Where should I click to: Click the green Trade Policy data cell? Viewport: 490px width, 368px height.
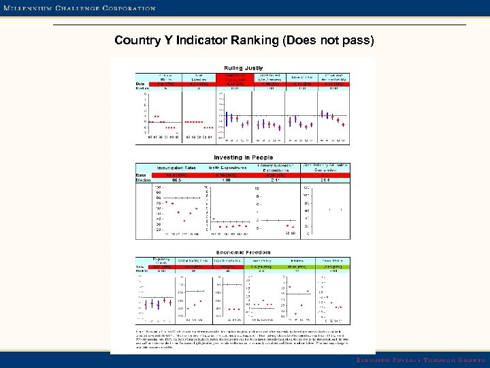[x=333, y=267]
